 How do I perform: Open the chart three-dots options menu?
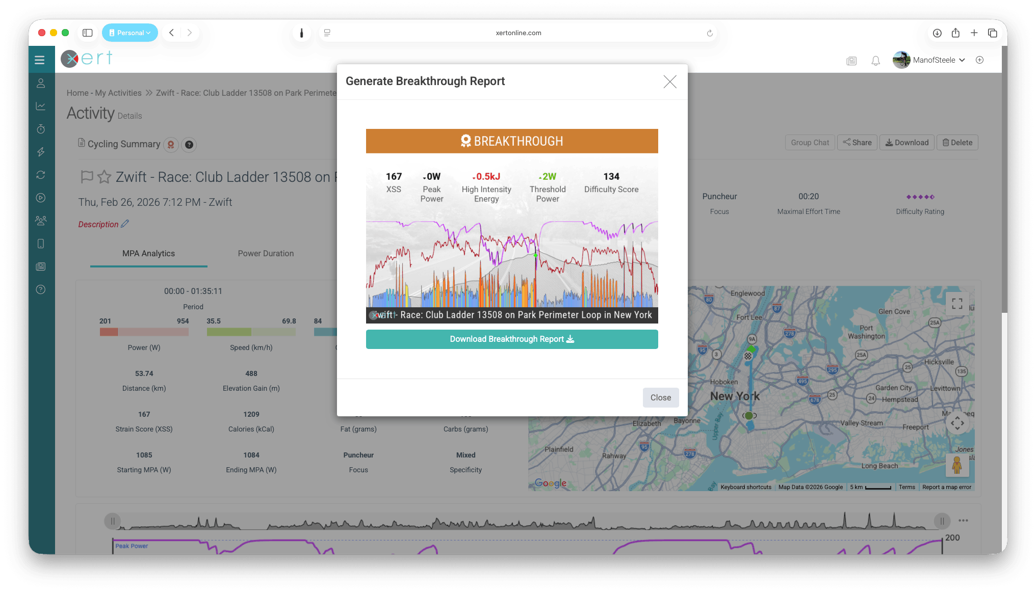pos(963,521)
